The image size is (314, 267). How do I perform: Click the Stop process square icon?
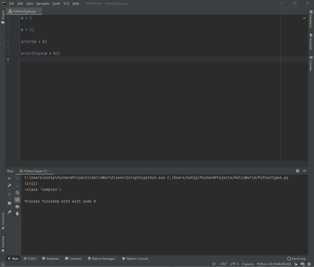click(x=9, y=194)
